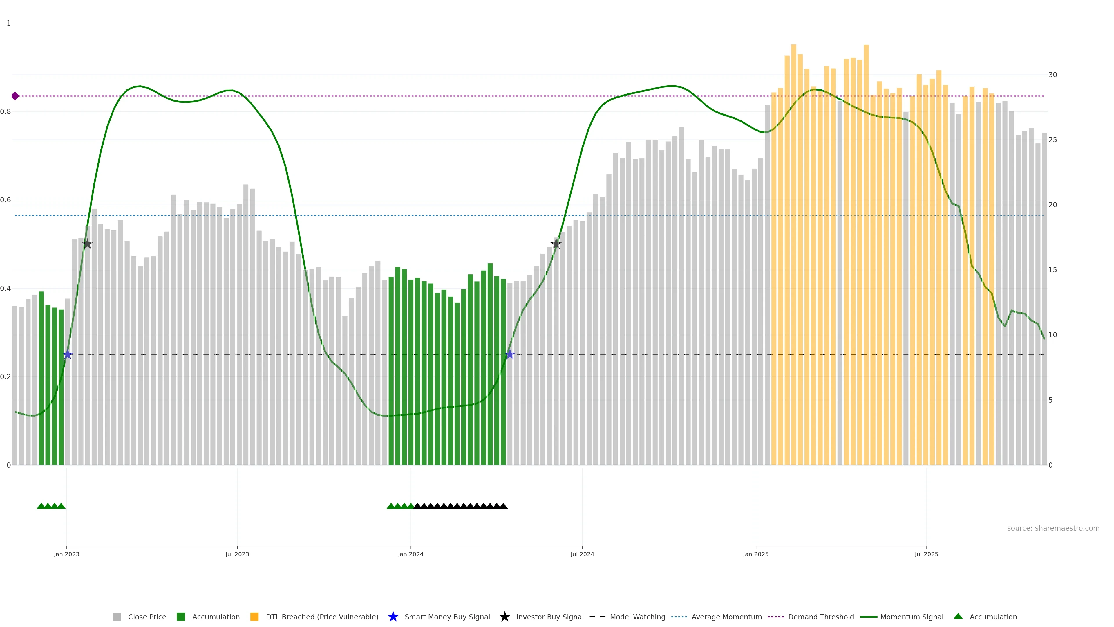
Task: Click the blue Smart Money star in spring 2024
Action: click(x=510, y=354)
